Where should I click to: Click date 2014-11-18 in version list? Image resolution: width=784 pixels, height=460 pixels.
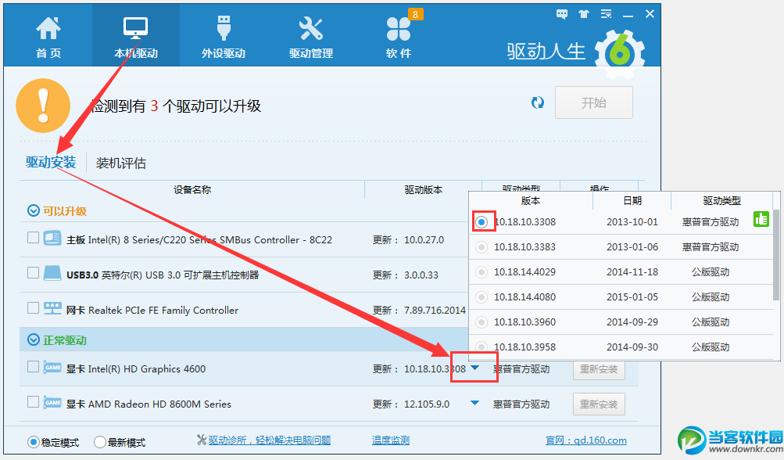coord(632,271)
